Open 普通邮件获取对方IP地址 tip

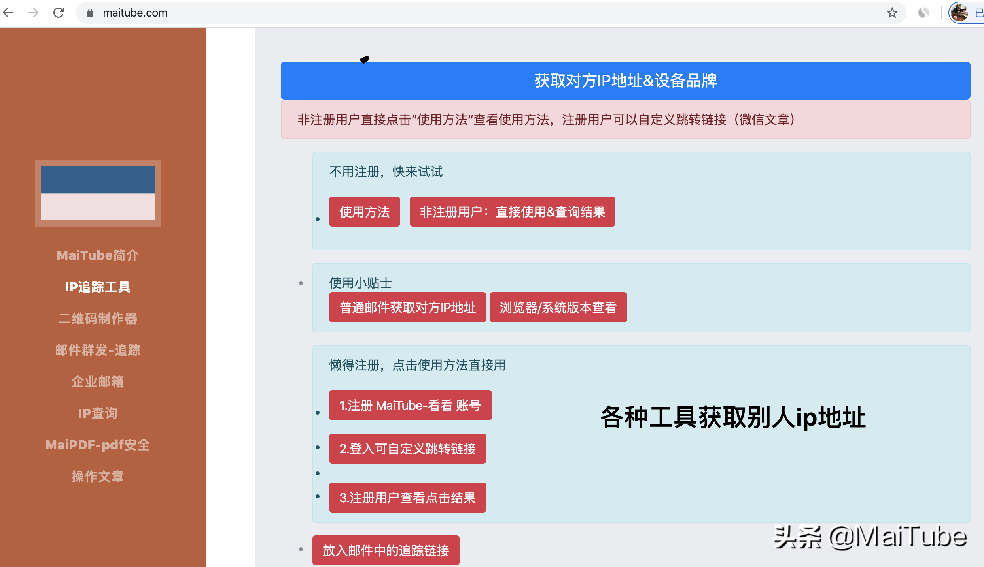click(407, 308)
